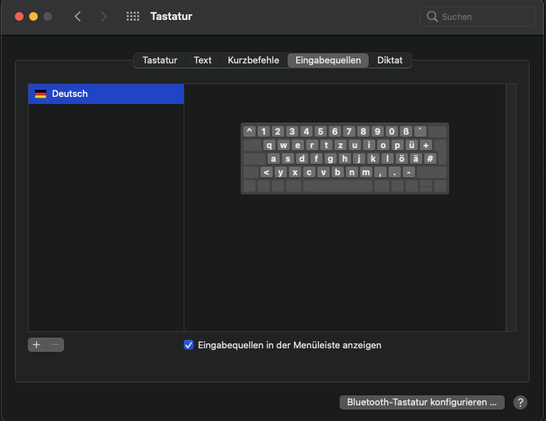Image resolution: width=546 pixels, height=421 pixels.
Task: Click inside the Suchen search field
Action: tap(484, 16)
